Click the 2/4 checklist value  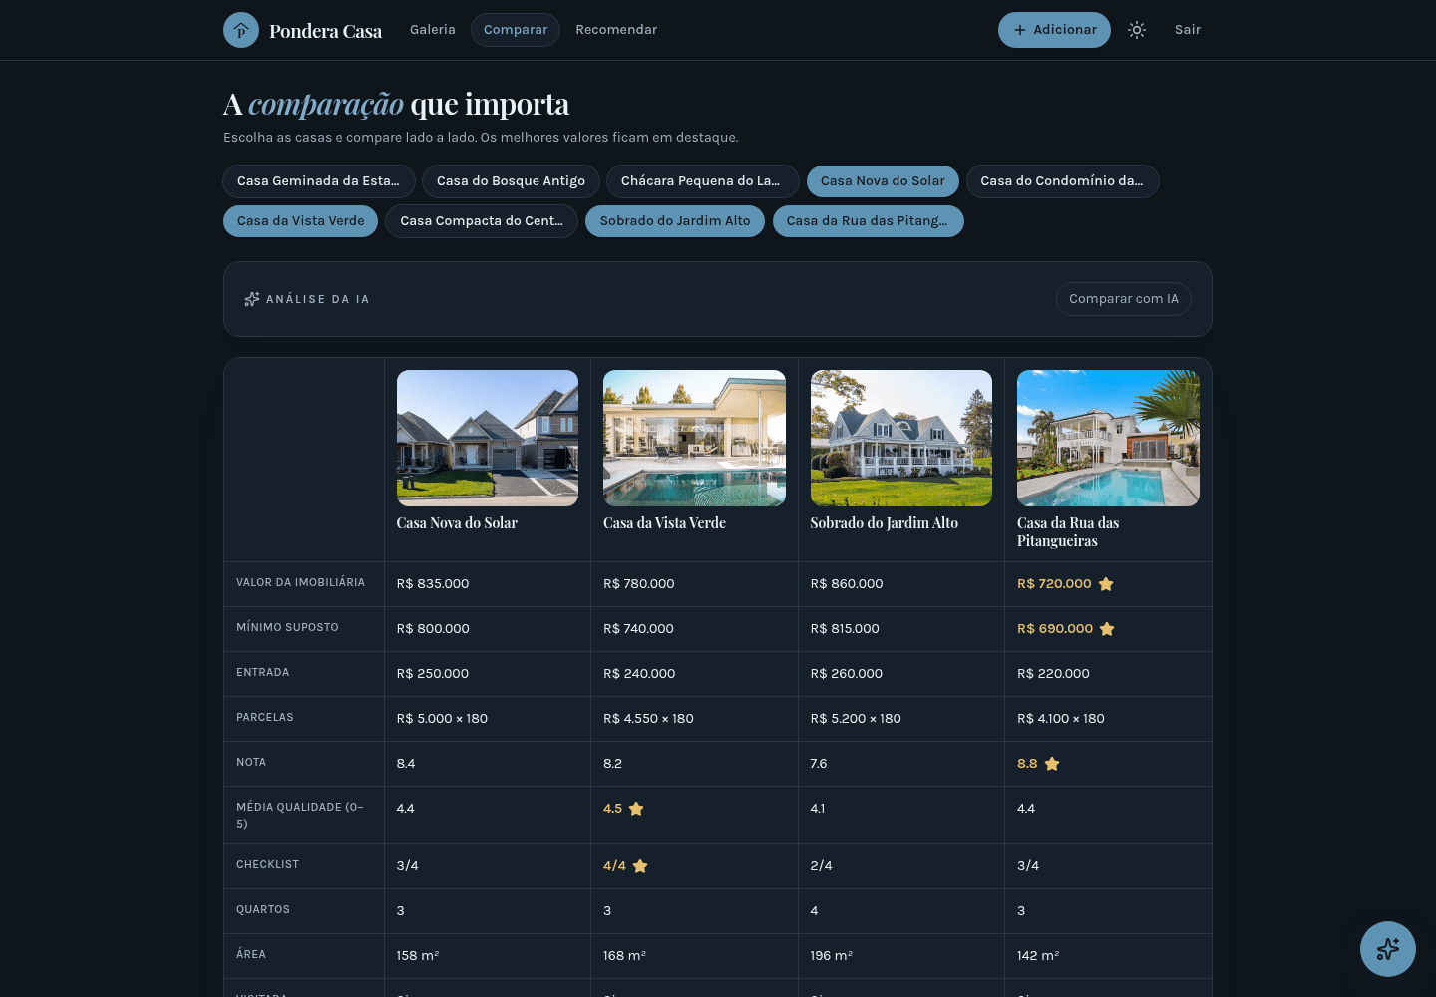(822, 866)
